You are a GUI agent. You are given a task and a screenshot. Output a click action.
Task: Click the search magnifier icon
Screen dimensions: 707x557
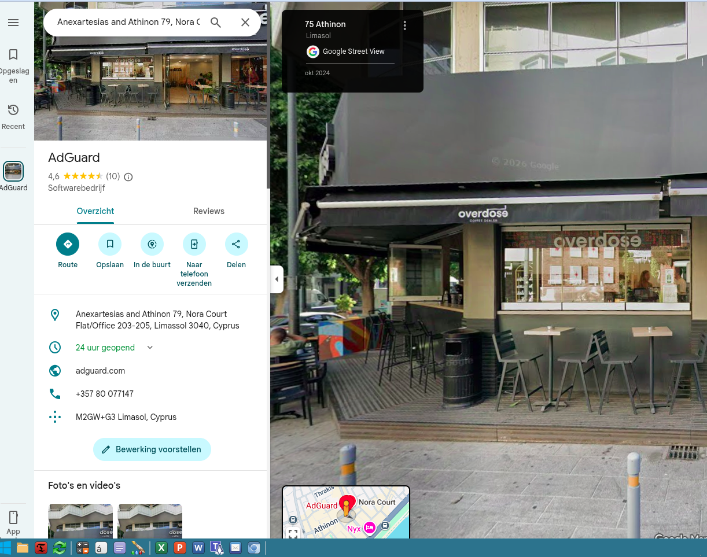(x=216, y=23)
